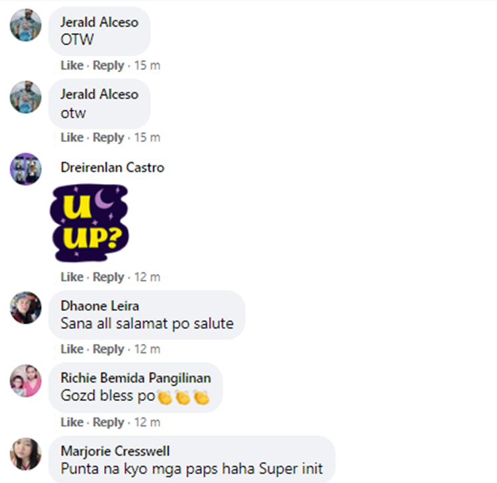The image size is (497, 483).
Task: Reply to Dreirenlan Castro's sticker comment
Action: (x=108, y=277)
